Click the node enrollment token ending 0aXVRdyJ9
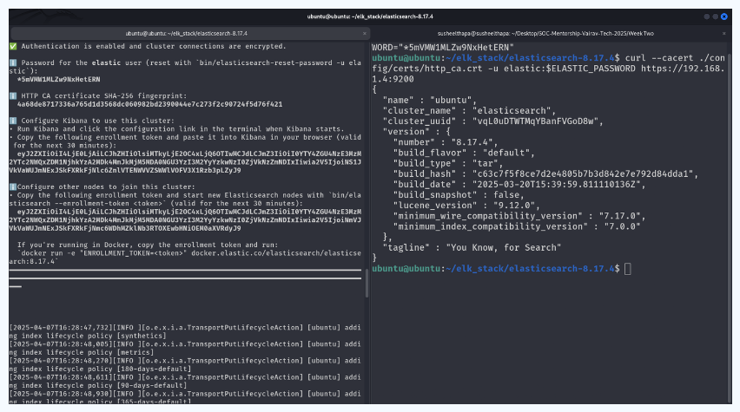The image size is (740, 412). pyautogui.click(x=185, y=219)
